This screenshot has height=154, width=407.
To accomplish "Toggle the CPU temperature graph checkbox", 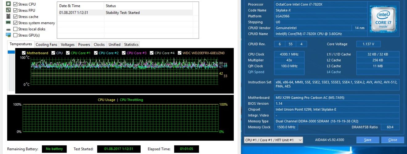I will pyautogui.click(x=53, y=53).
